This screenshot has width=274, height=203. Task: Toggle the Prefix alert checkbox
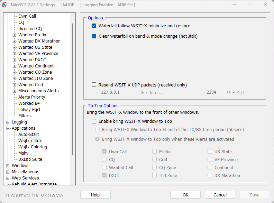coord(155,151)
